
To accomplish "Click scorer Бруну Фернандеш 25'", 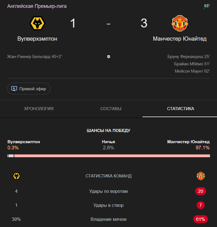I will tap(189, 57).
